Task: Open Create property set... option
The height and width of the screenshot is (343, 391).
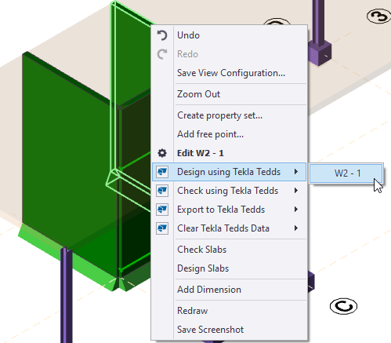Action: (x=229, y=115)
